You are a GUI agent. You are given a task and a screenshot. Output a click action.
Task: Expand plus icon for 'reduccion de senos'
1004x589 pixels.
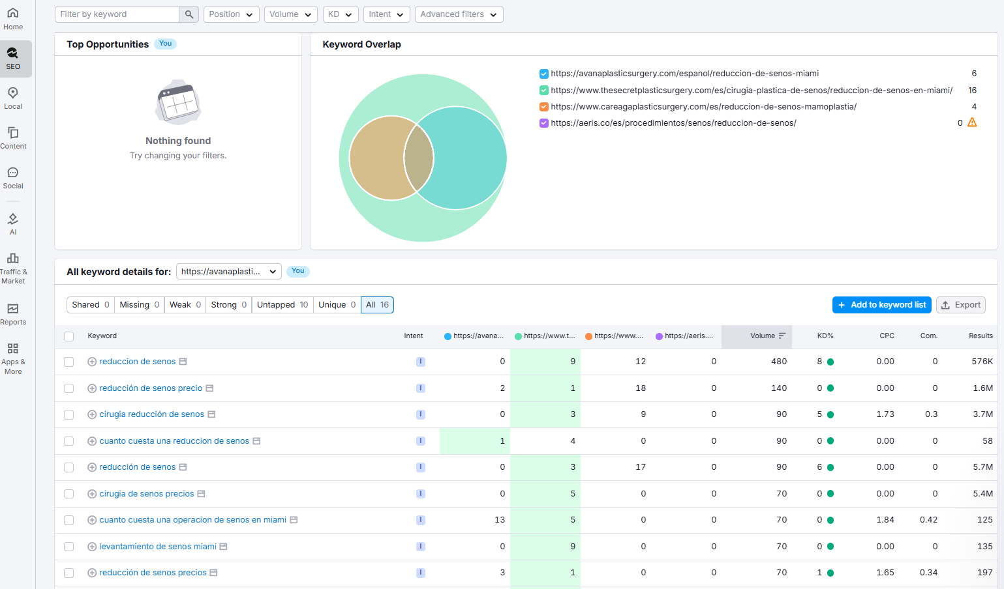pos(92,362)
